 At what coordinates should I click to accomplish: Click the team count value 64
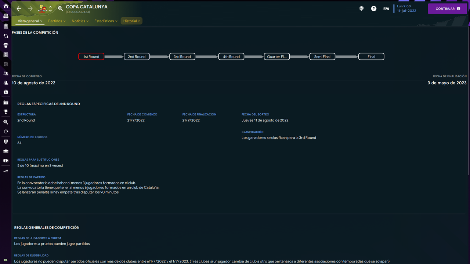[x=19, y=143]
